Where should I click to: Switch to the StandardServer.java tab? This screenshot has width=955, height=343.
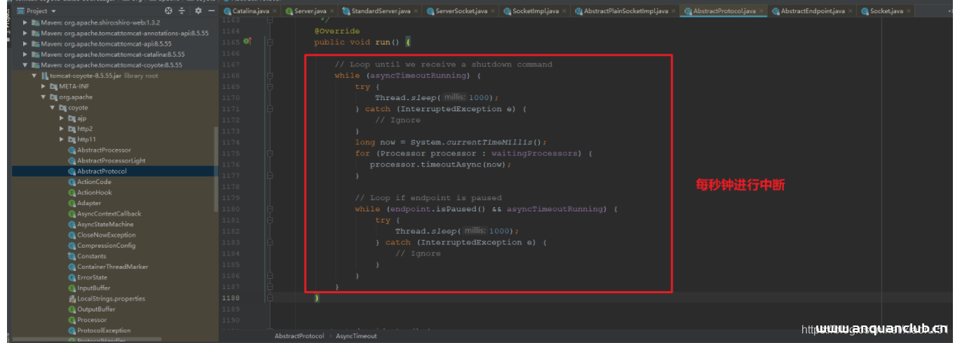(382, 11)
